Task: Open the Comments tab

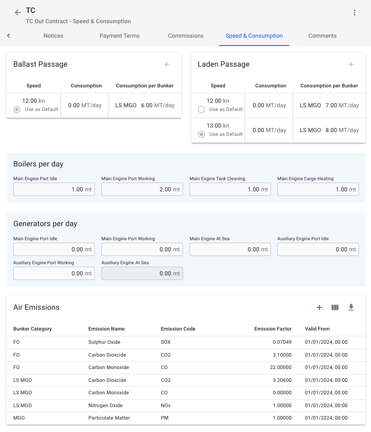Action: tap(322, 36)
